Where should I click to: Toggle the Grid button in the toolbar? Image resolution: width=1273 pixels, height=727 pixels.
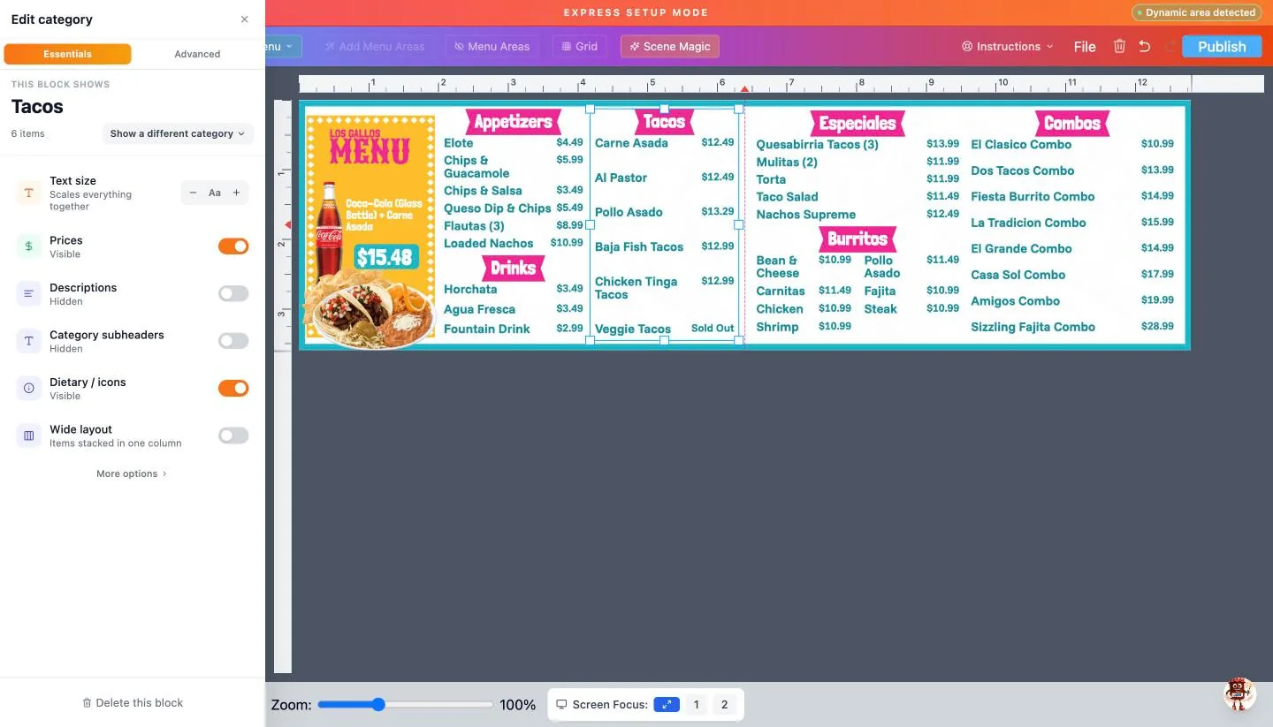coord(580,47)
